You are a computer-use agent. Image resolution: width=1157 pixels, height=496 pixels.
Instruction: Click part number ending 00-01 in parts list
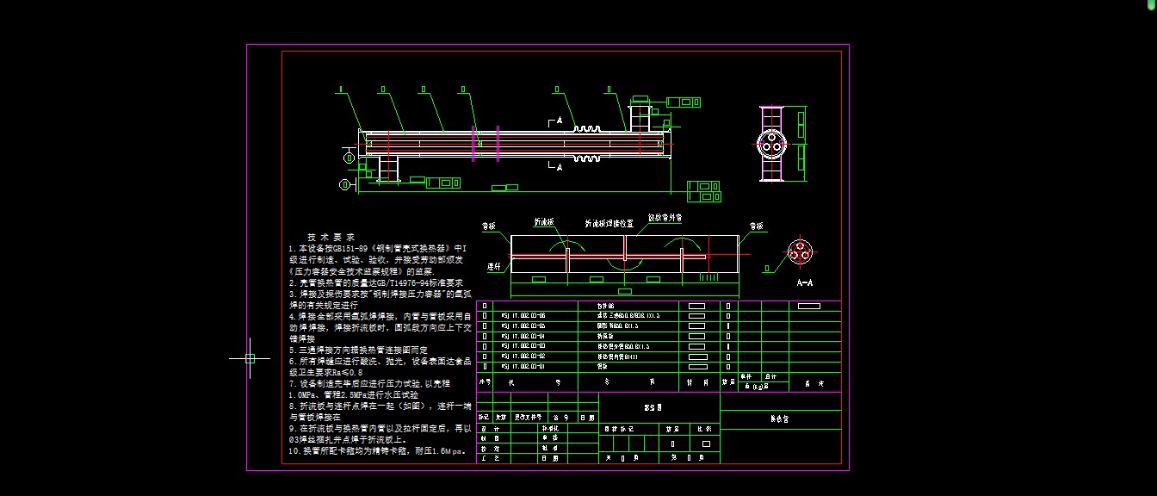click(523, 366)
